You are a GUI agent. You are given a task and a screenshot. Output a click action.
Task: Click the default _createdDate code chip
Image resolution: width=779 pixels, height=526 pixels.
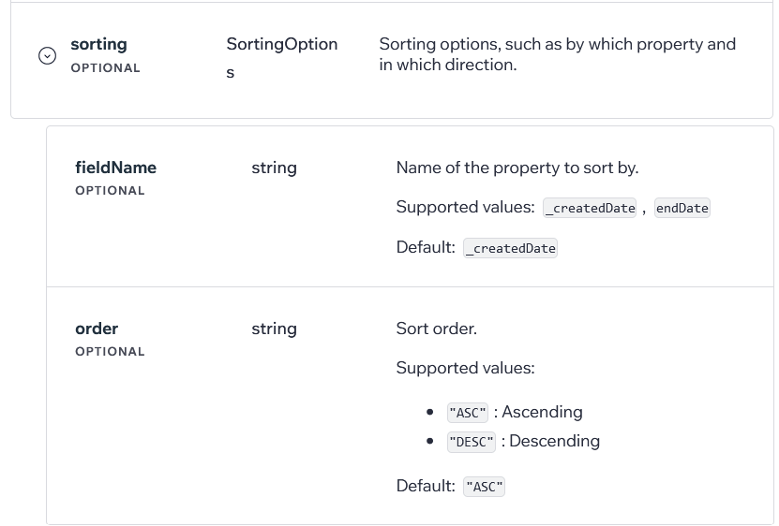tap(510, 248)
